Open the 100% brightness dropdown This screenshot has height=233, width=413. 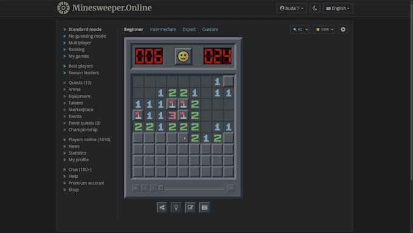(324, 29)
